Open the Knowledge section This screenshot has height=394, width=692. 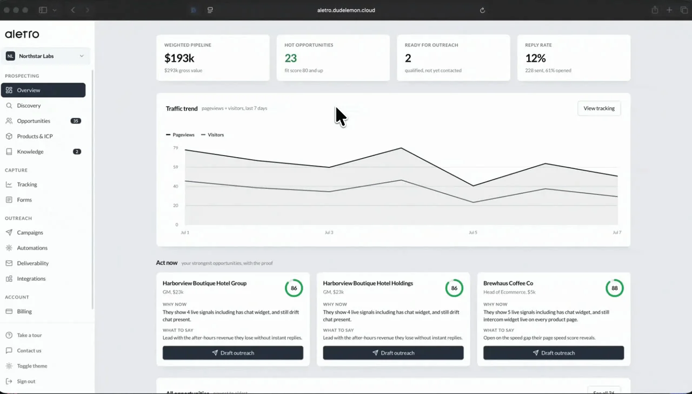tap(43, 152)
